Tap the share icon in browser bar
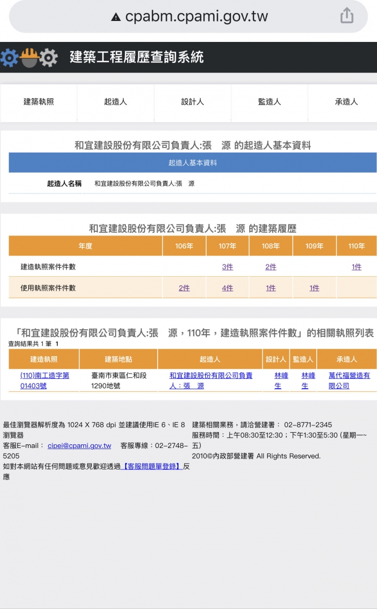377x609 pixels. pos(346,16)
